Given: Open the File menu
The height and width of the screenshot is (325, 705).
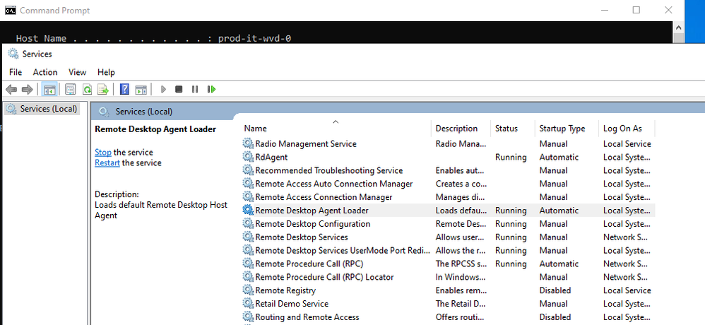Looking at the screenshot, I should pos(16,72).
